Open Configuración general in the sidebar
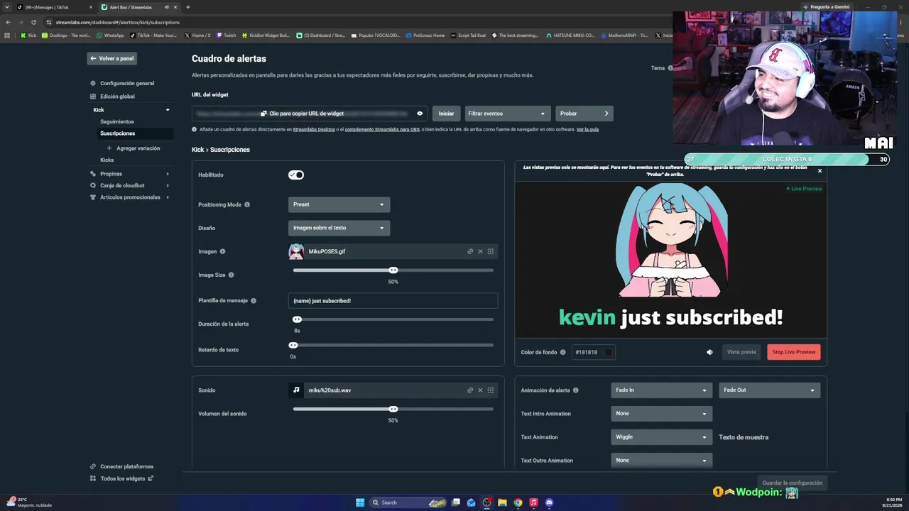Screen dimensions: 909x511 (x=126, y=83)
